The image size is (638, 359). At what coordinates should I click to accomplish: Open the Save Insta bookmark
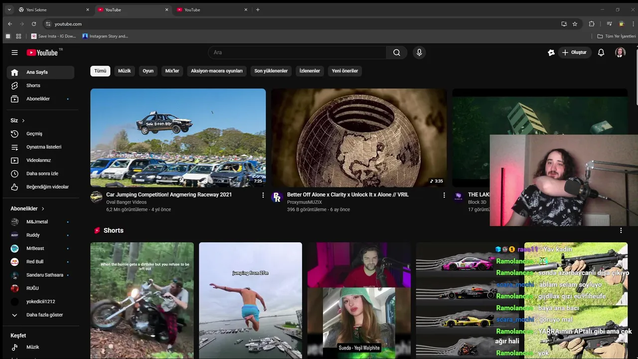point(54,36)
